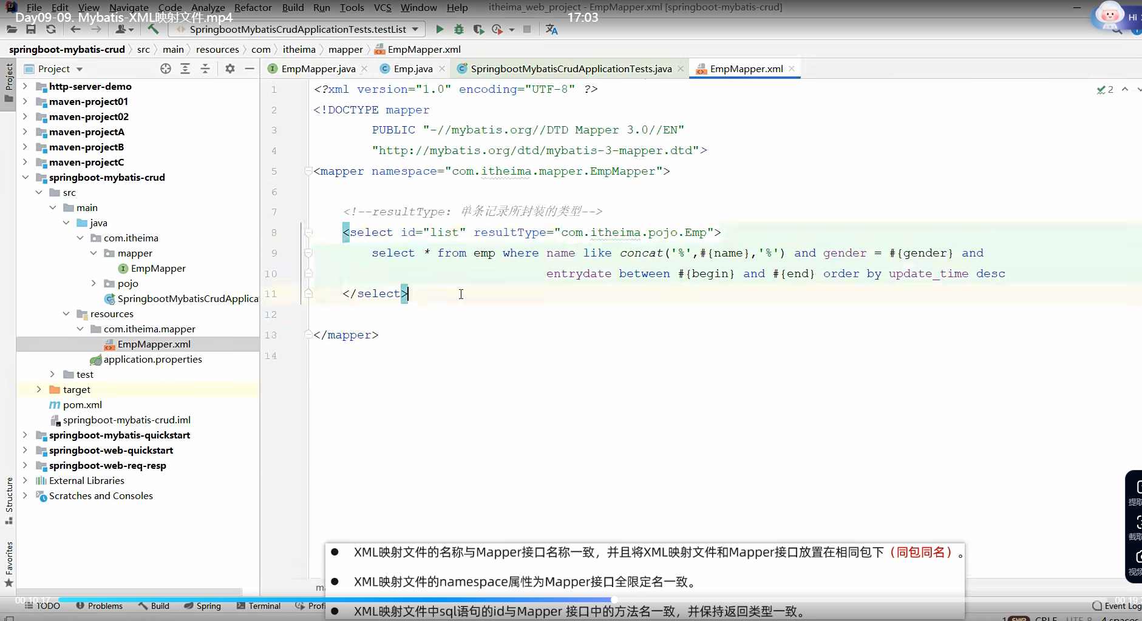Collapse the src folder
This screenshot has width=1142, height=621.
(x=39, y=192)
